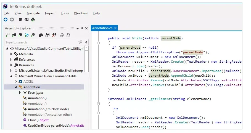Screen dimensions: 251x133
Task: Export to Visual Studio project icon
Action: coord(62,35)
